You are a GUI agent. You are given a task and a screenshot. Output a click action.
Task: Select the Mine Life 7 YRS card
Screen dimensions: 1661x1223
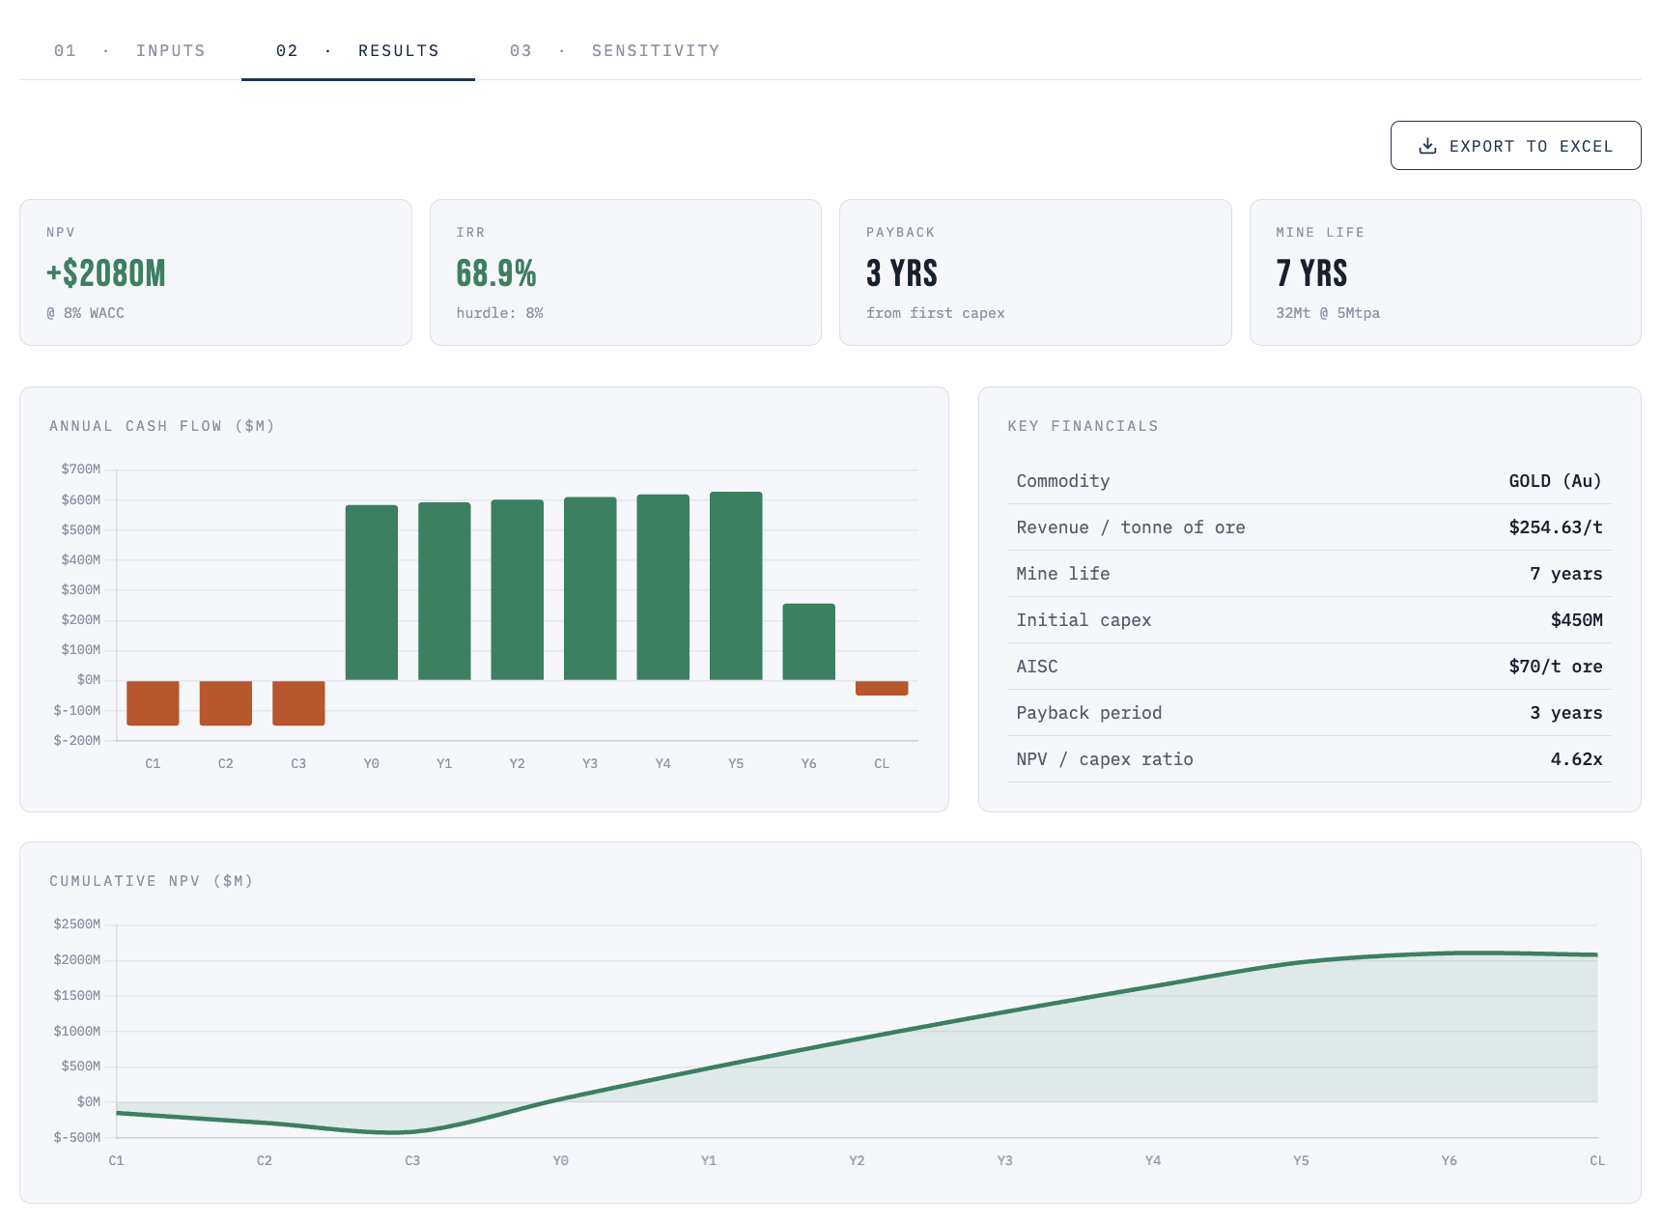click(x=1446, y=272)
